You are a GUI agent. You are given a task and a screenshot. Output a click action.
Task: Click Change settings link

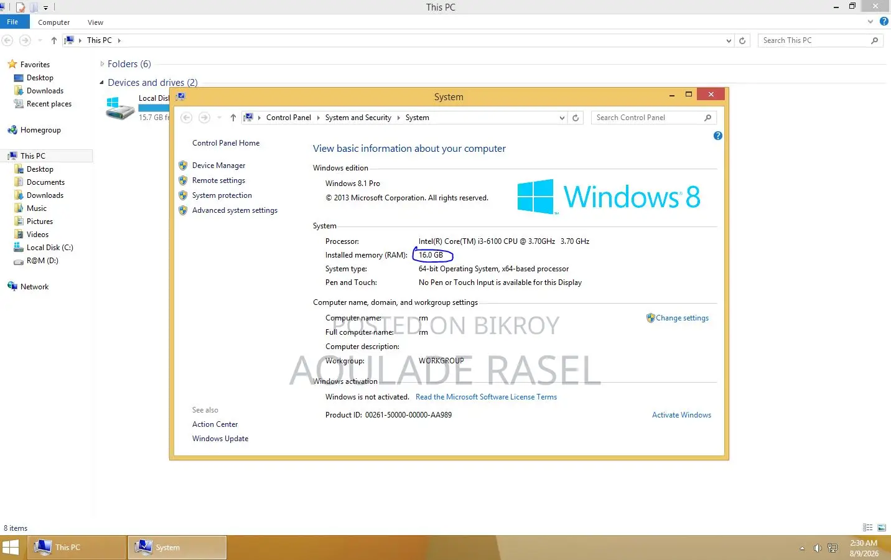(682, 318)
